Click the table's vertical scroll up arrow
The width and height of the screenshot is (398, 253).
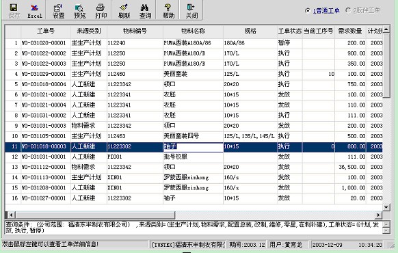coord(386,29)
